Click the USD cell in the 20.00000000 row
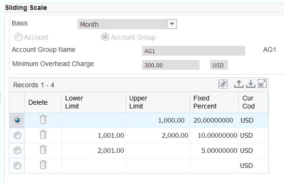This screenshot has height=183, width=284. [x=253, y=121]
